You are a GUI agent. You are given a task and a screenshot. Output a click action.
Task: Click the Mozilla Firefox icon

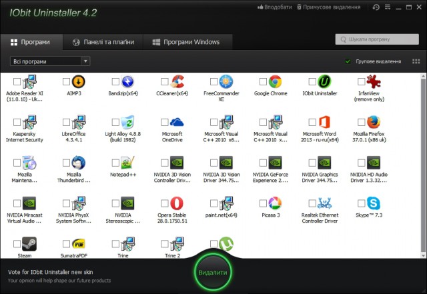pos(374,122)
